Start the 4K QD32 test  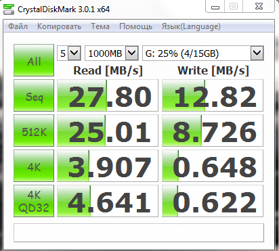coord(34,201)
